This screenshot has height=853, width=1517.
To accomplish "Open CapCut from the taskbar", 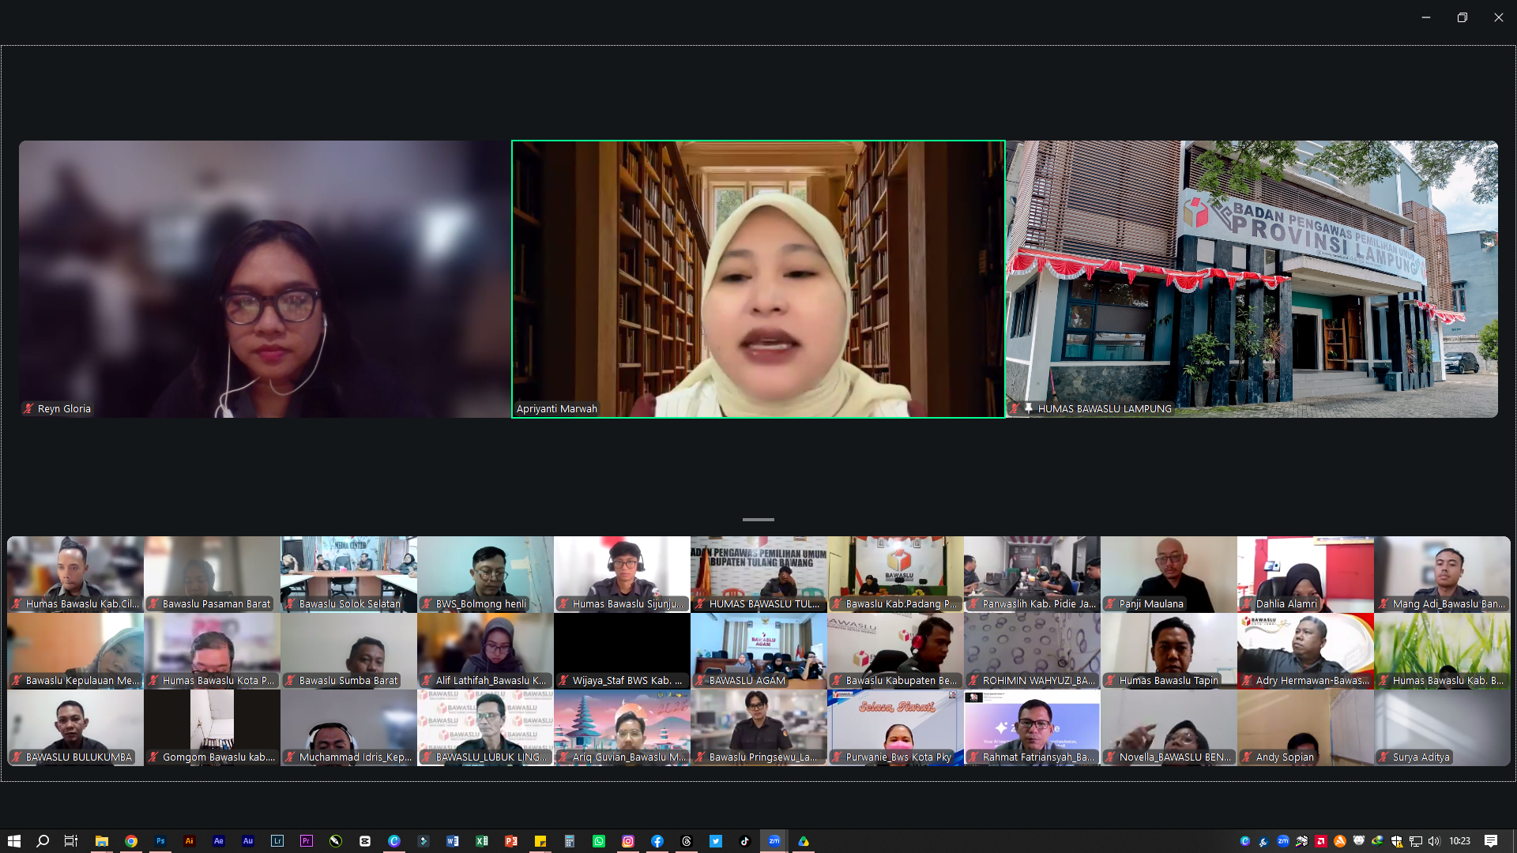I will (x=364, y=841).
